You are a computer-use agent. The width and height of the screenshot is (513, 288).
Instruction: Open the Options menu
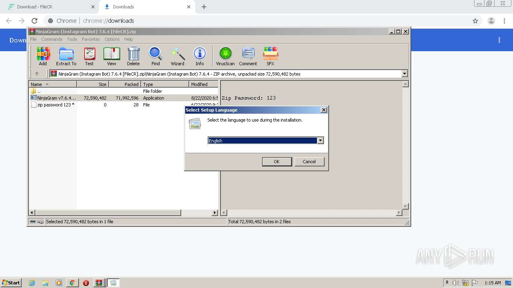[112, 39]
